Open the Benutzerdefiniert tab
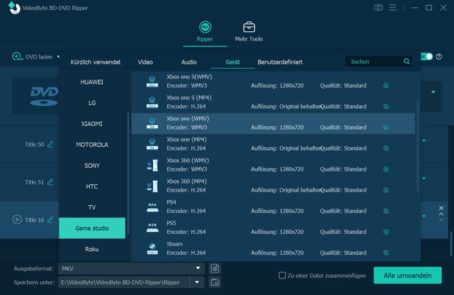The height and width of the screenshot is (295, 454). (280, 62)
